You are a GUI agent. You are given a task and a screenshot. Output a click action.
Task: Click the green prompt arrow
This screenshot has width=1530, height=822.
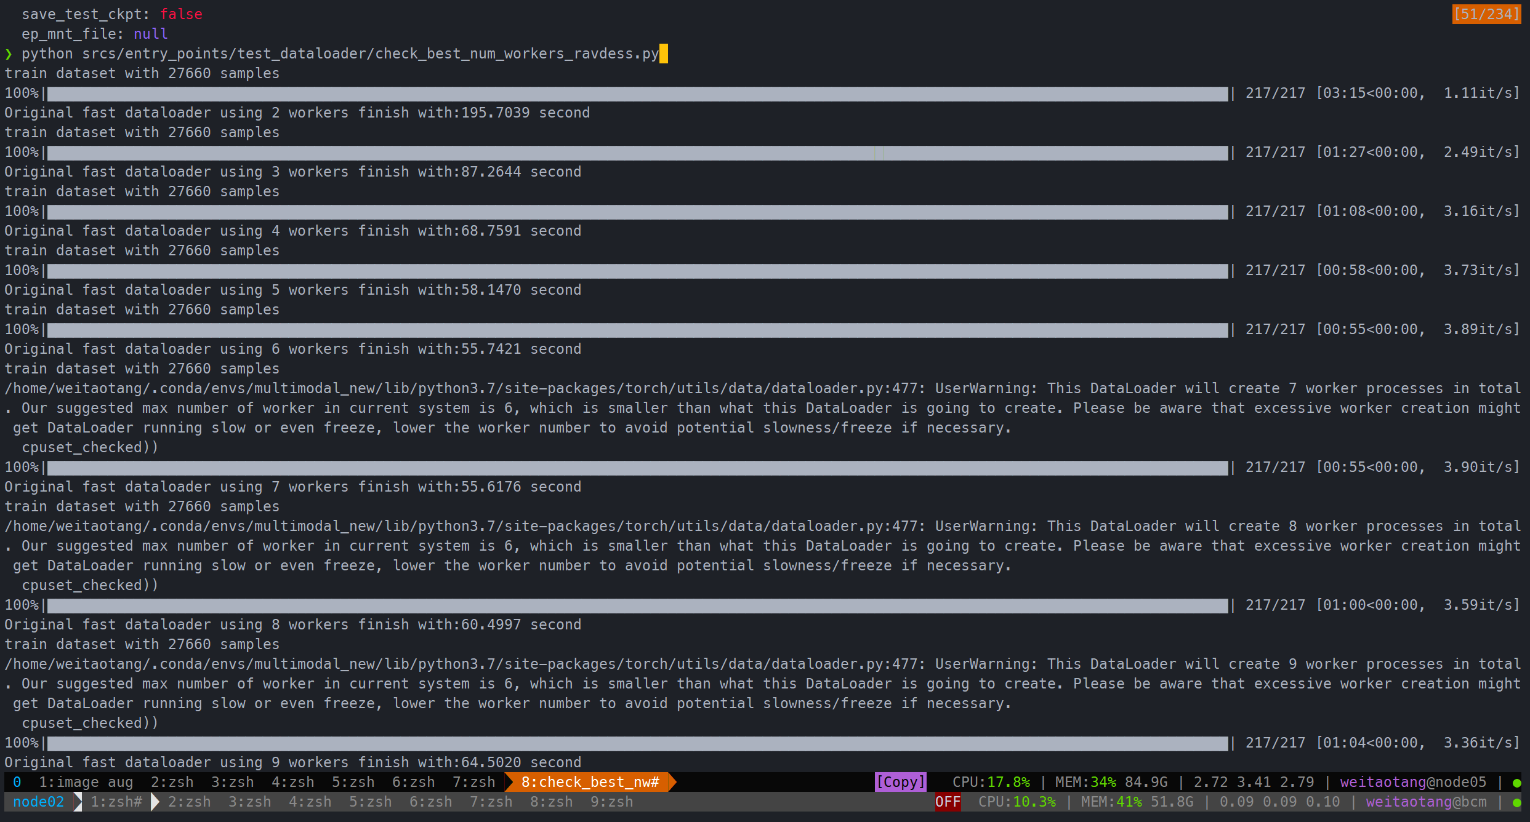(9, 54)
